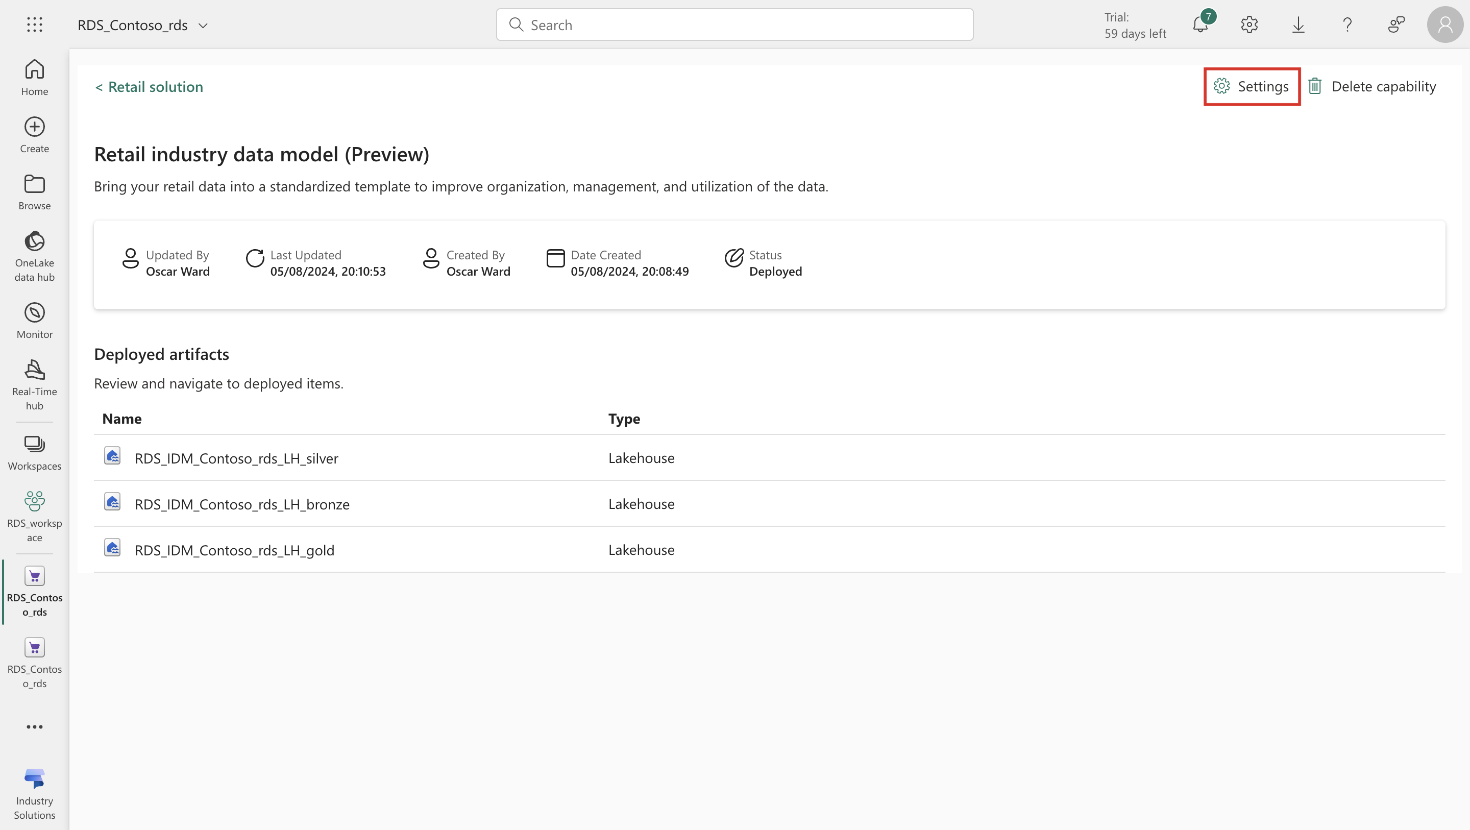
Task: Click Last Updated timestamp 20:10:53
Action: [328, 271]
